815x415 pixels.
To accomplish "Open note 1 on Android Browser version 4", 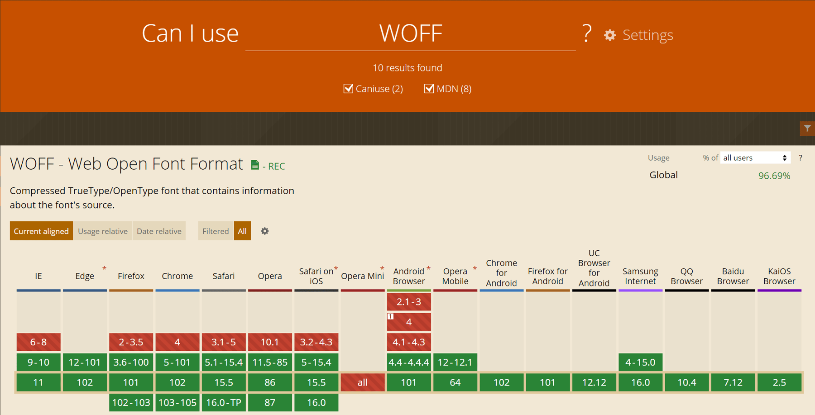I will [390, 317].
